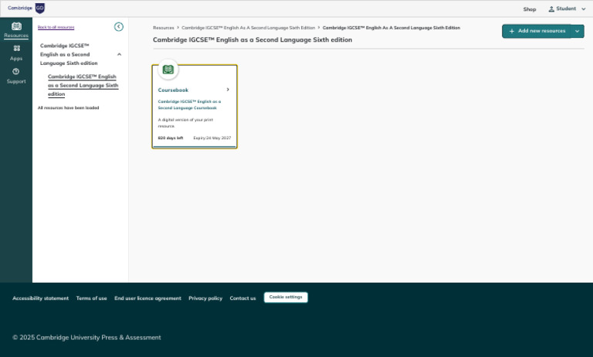Click the plus icon for Add new resources
This screenshot has width=593, height=357.
click(512, 31)
